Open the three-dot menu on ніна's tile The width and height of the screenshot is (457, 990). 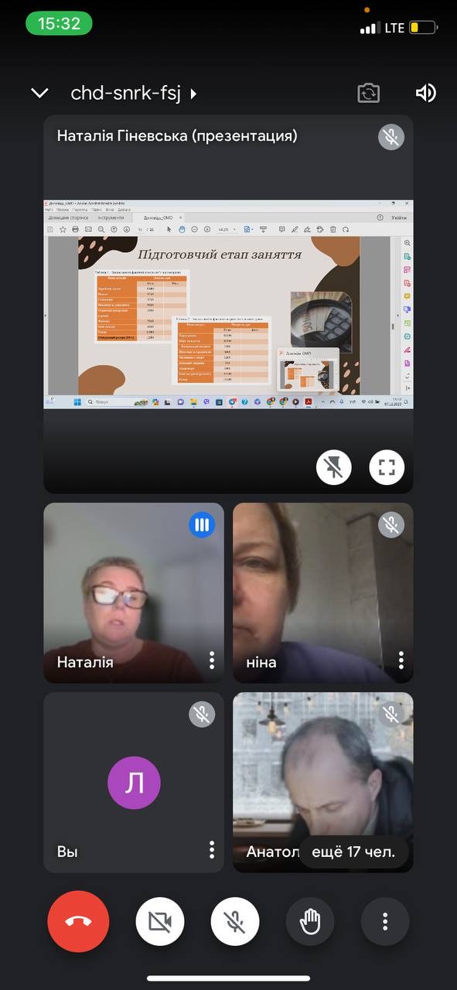click(401, 661)
